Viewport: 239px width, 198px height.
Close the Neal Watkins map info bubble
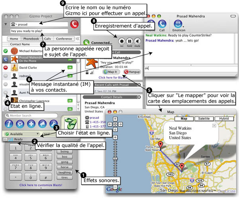tap(214, 125)
